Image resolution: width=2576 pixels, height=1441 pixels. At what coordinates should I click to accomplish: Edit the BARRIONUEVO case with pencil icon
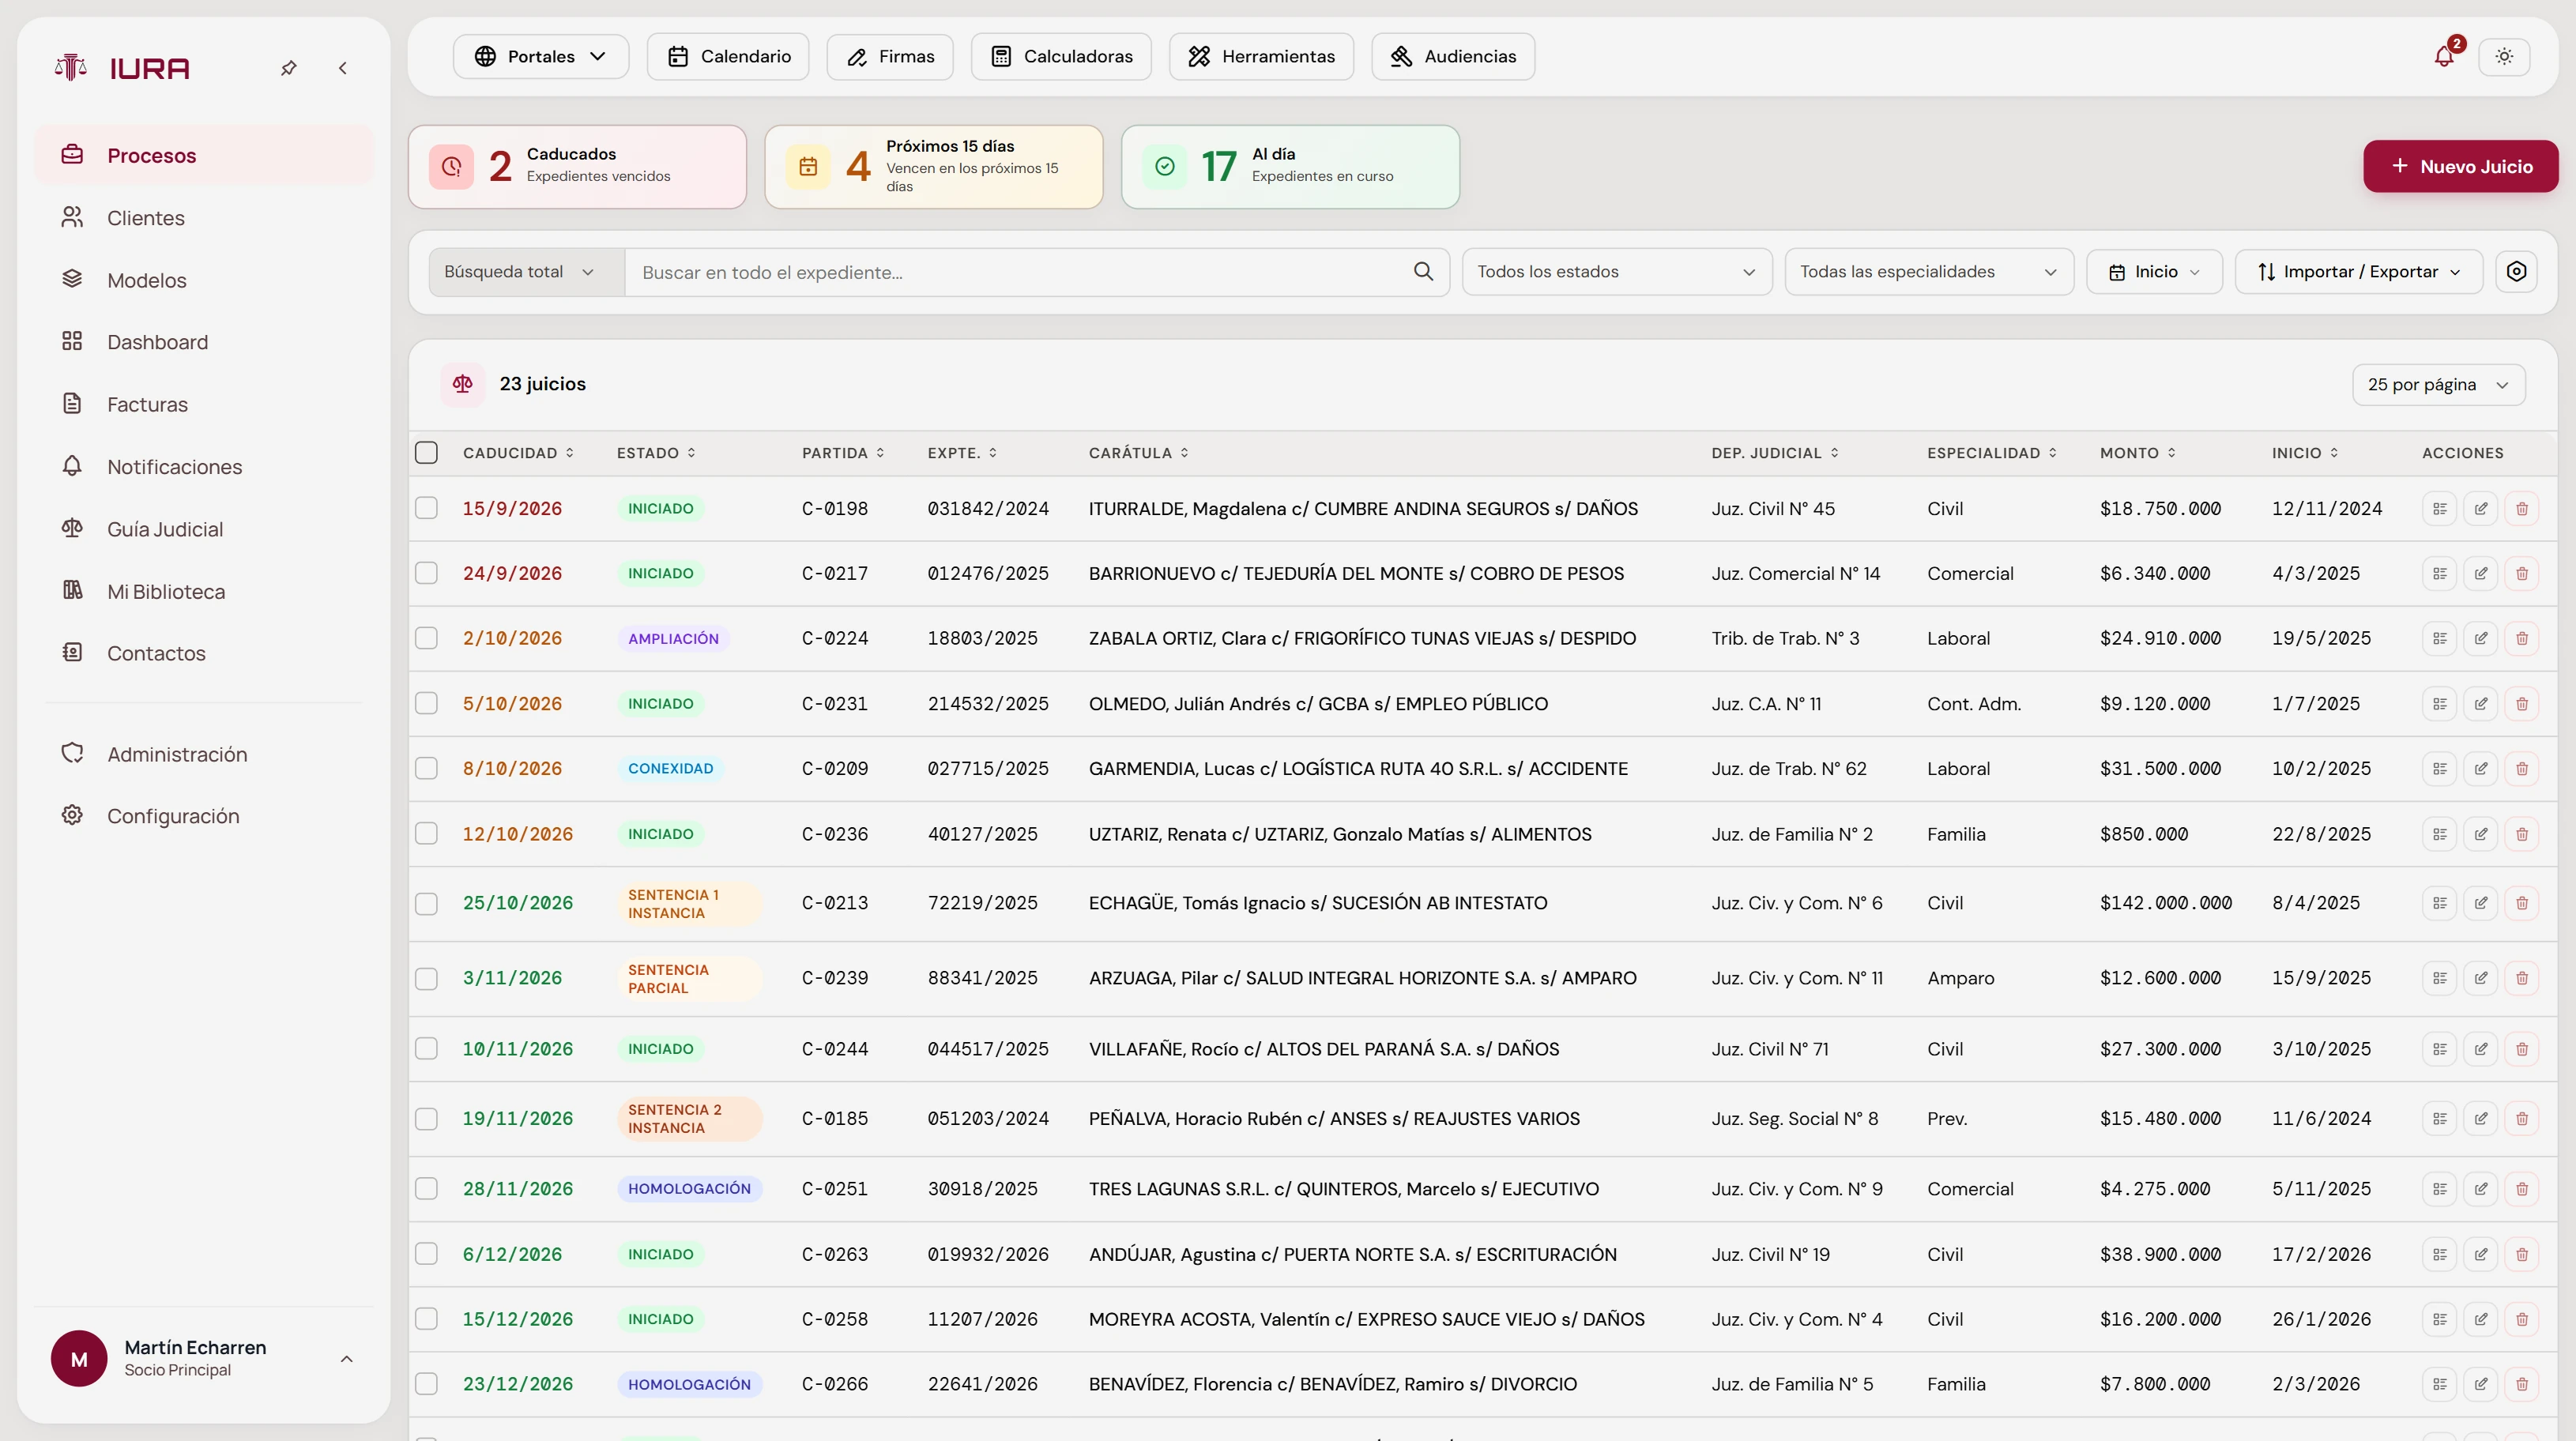[x=2481, y=574]
